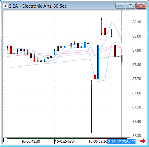Click the 87.40 price scale label
This screenshot has width=149, height=147.
click(x=137, y=122)
